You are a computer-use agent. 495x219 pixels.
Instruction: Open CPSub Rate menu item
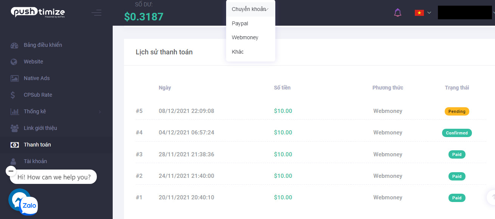[38, 95]
